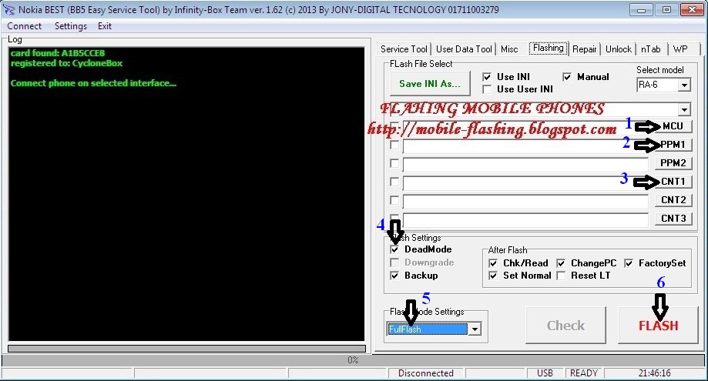Click the READY status bar entry

pos(584,373)
